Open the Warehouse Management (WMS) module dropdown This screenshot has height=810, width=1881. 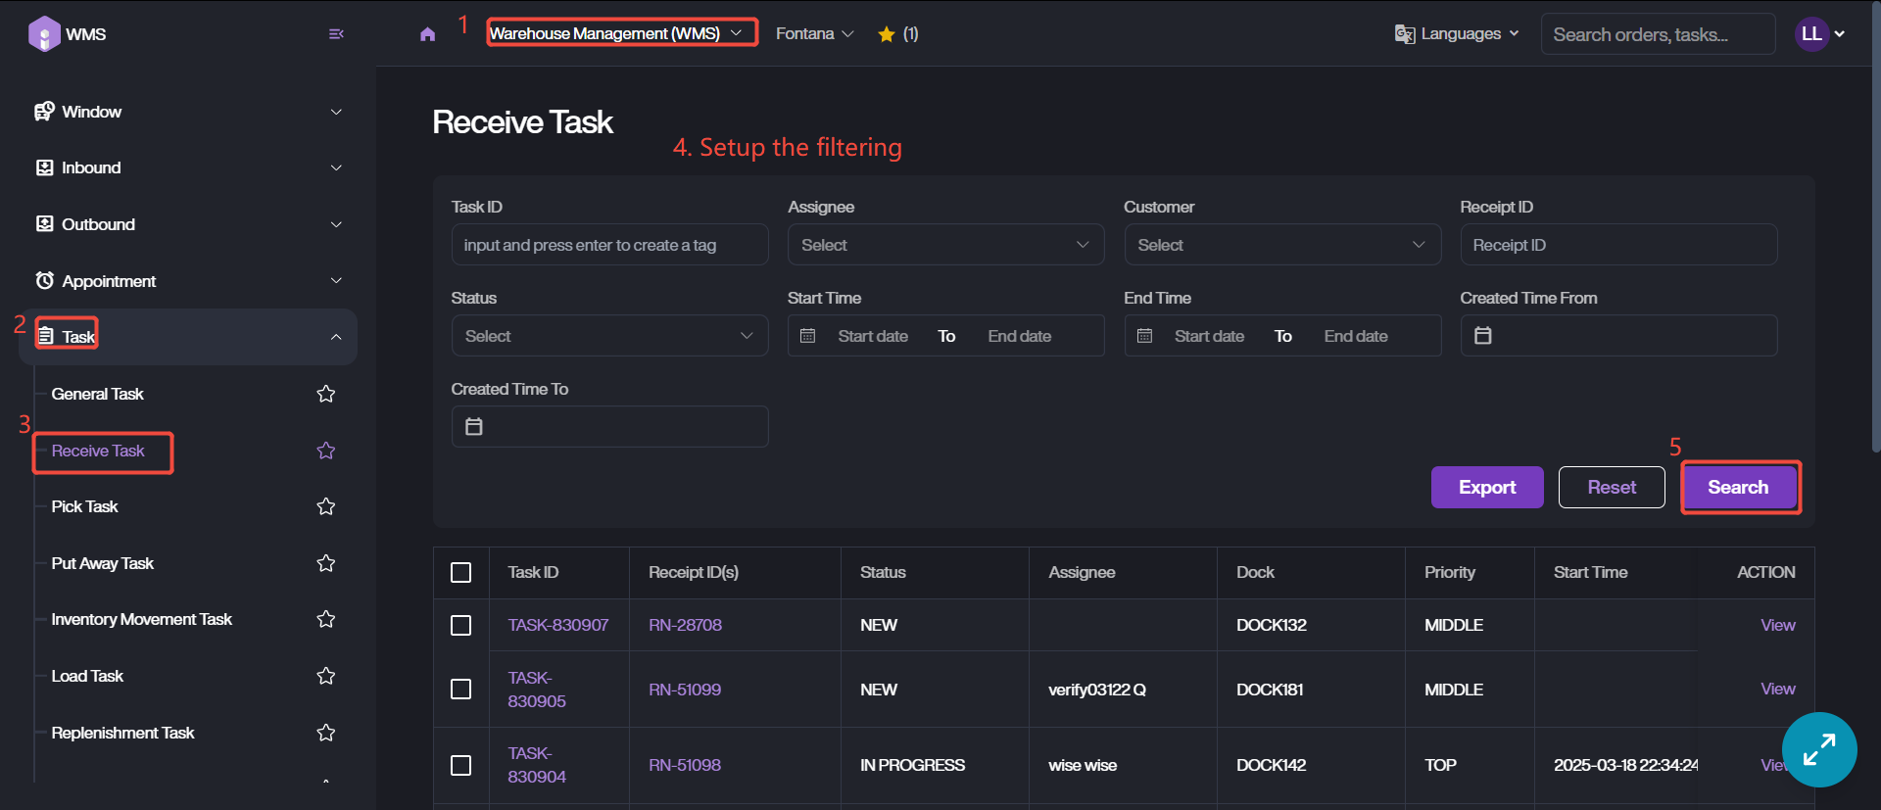(621, 33)
